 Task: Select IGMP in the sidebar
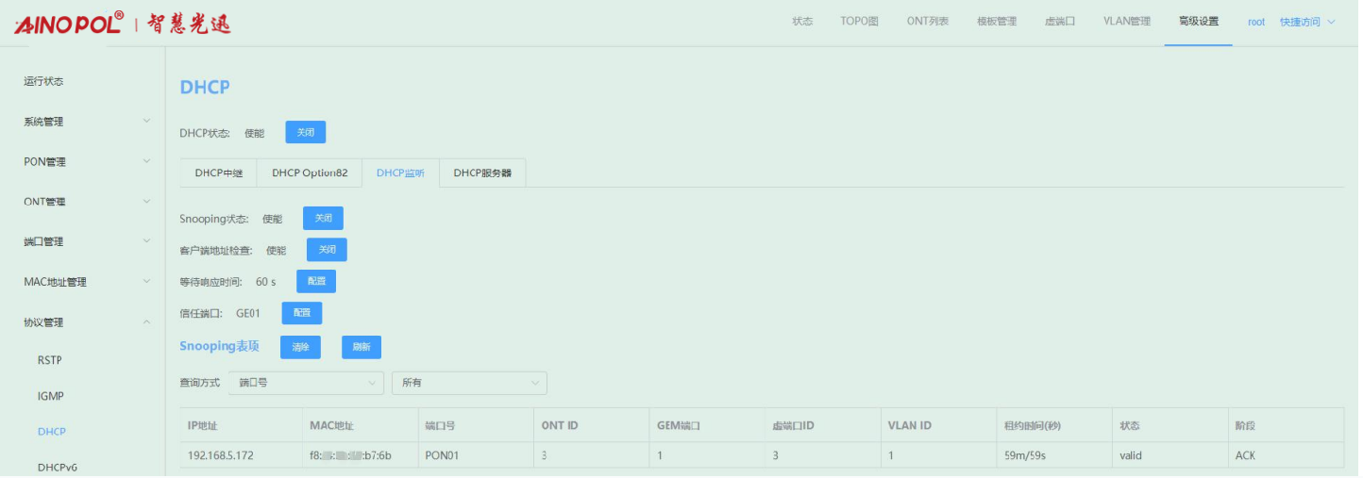pos(51,397)
